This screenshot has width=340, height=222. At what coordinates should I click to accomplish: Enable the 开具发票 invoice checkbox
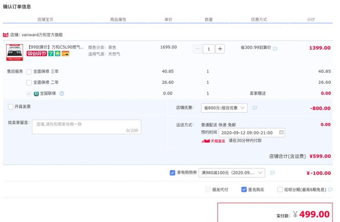tap(11, 106)
